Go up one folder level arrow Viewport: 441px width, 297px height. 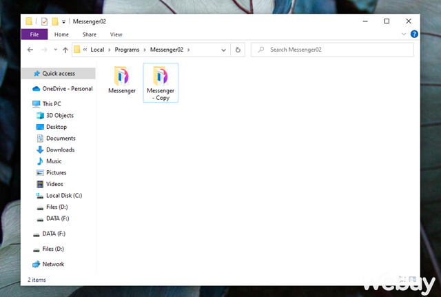point(65,50)
